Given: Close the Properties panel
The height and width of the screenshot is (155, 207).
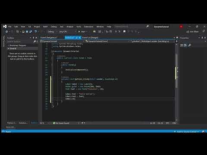Looking at the screenshot, I should (x=205, y=38).
